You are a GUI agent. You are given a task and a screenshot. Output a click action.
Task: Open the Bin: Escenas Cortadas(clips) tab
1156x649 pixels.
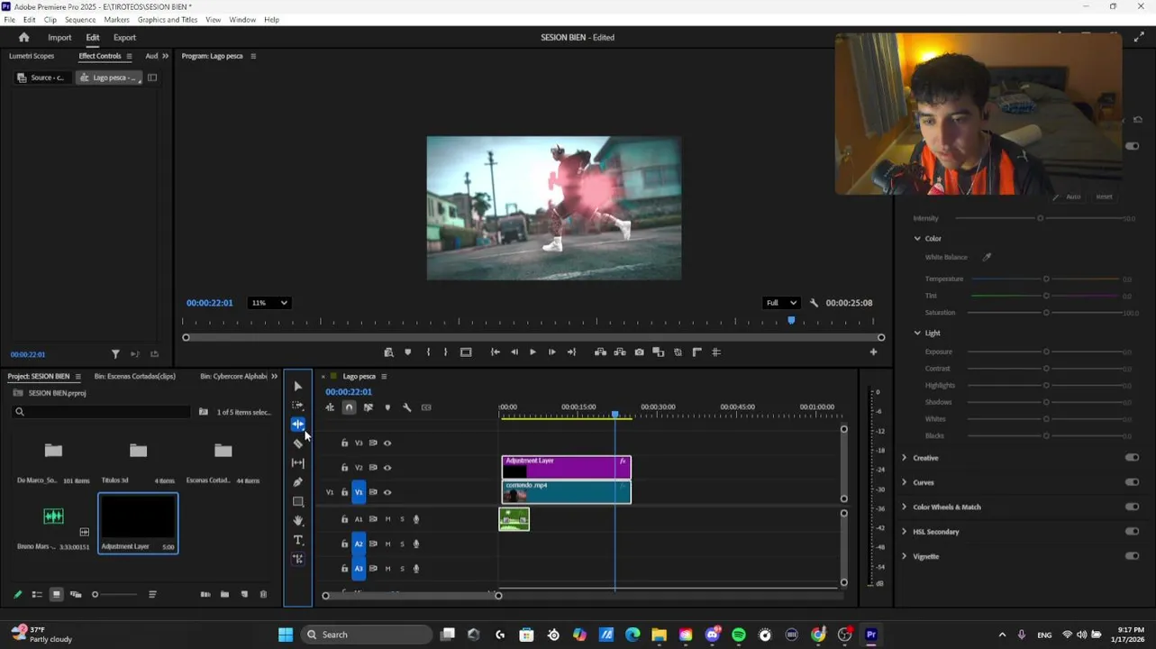[135, 377]
